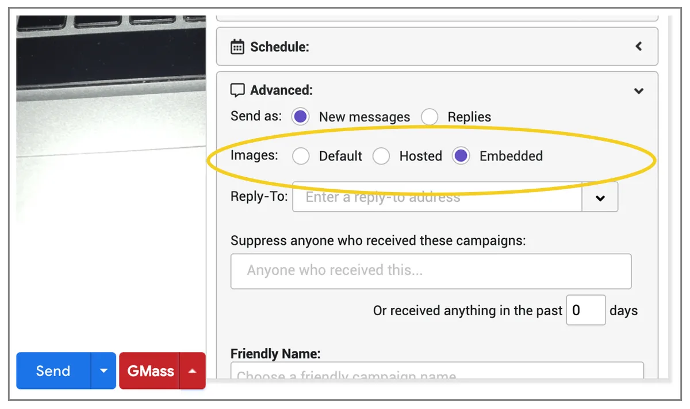Click the blue Send button
This screenshot has height=409, width=690.
click(53, 371)
